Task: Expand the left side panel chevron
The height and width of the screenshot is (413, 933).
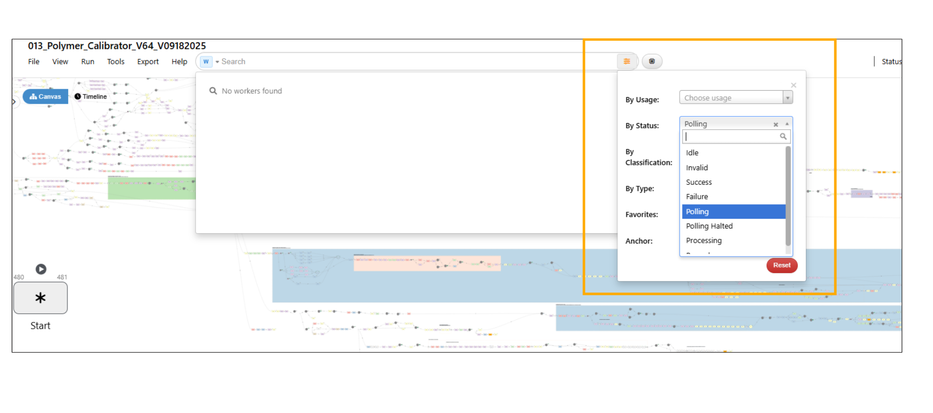Action: pyautogui.click(x=14, y=101)
